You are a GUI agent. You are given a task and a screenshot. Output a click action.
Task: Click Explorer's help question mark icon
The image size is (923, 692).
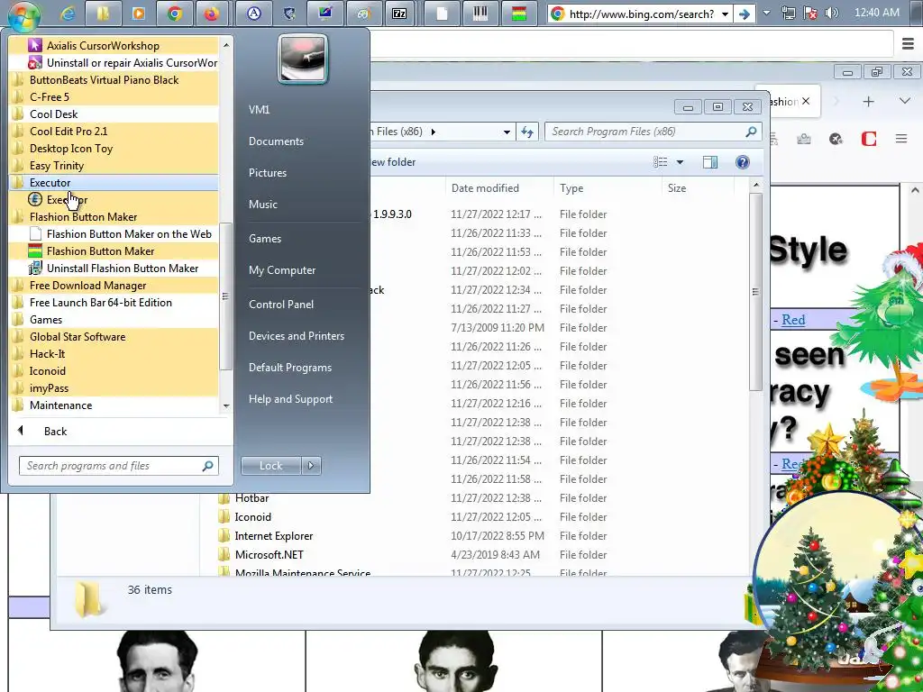743,162
